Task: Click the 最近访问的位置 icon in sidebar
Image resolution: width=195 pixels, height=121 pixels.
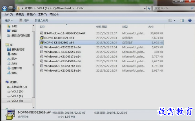Action: click(9, 36)
